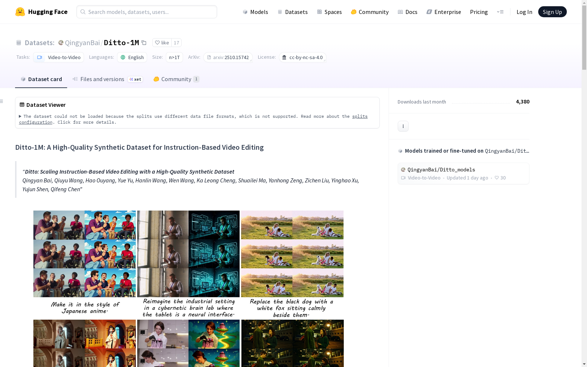This screenshot has height=367, width=587.
Task: Go to Models page
Action: (255, 12)
